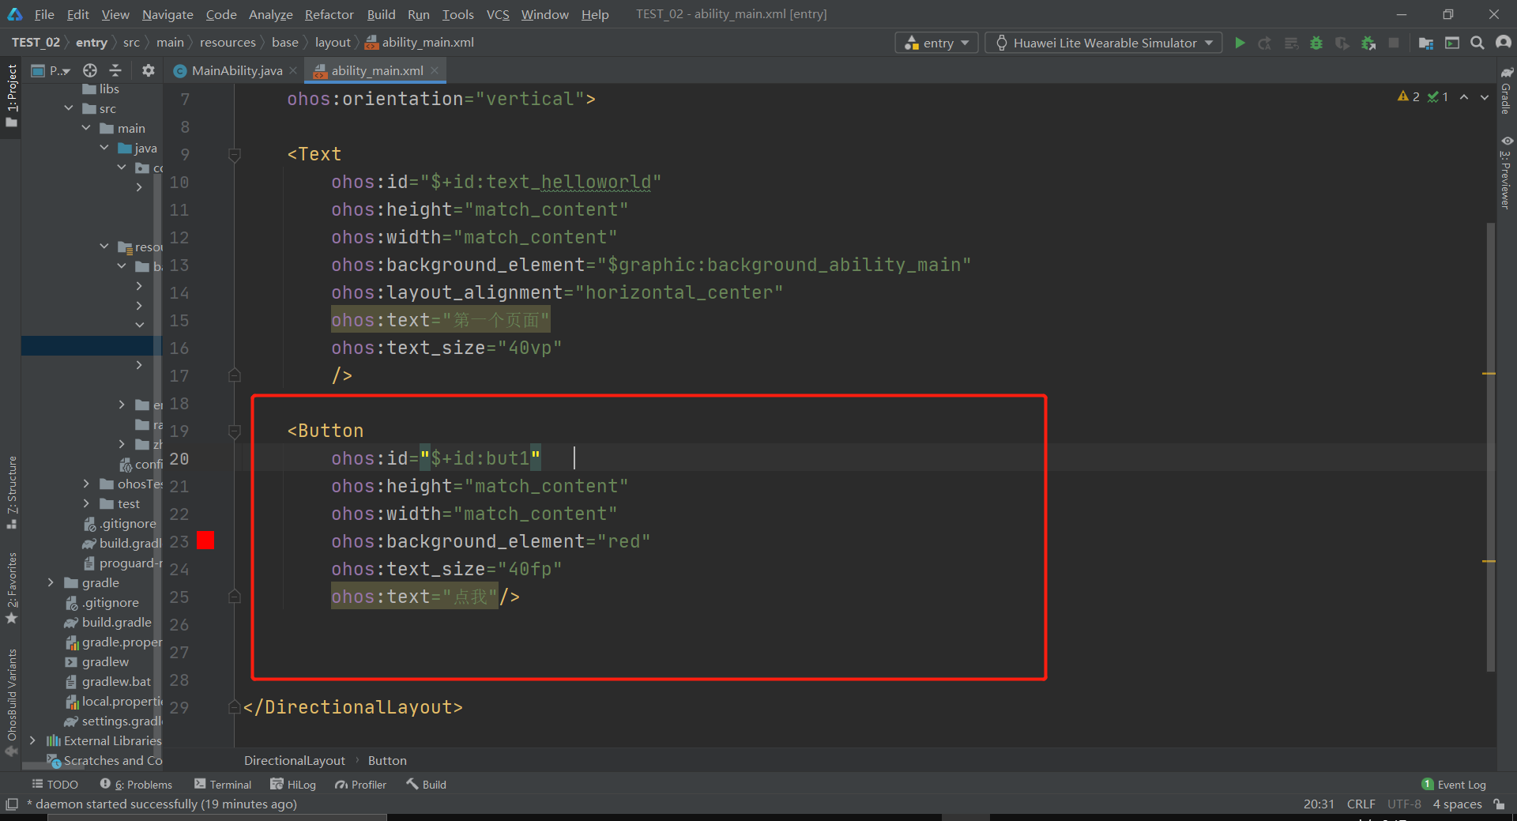Click UTF-8 encoding in status bar
The image size is (1517, 821).
pos(1404,804)
